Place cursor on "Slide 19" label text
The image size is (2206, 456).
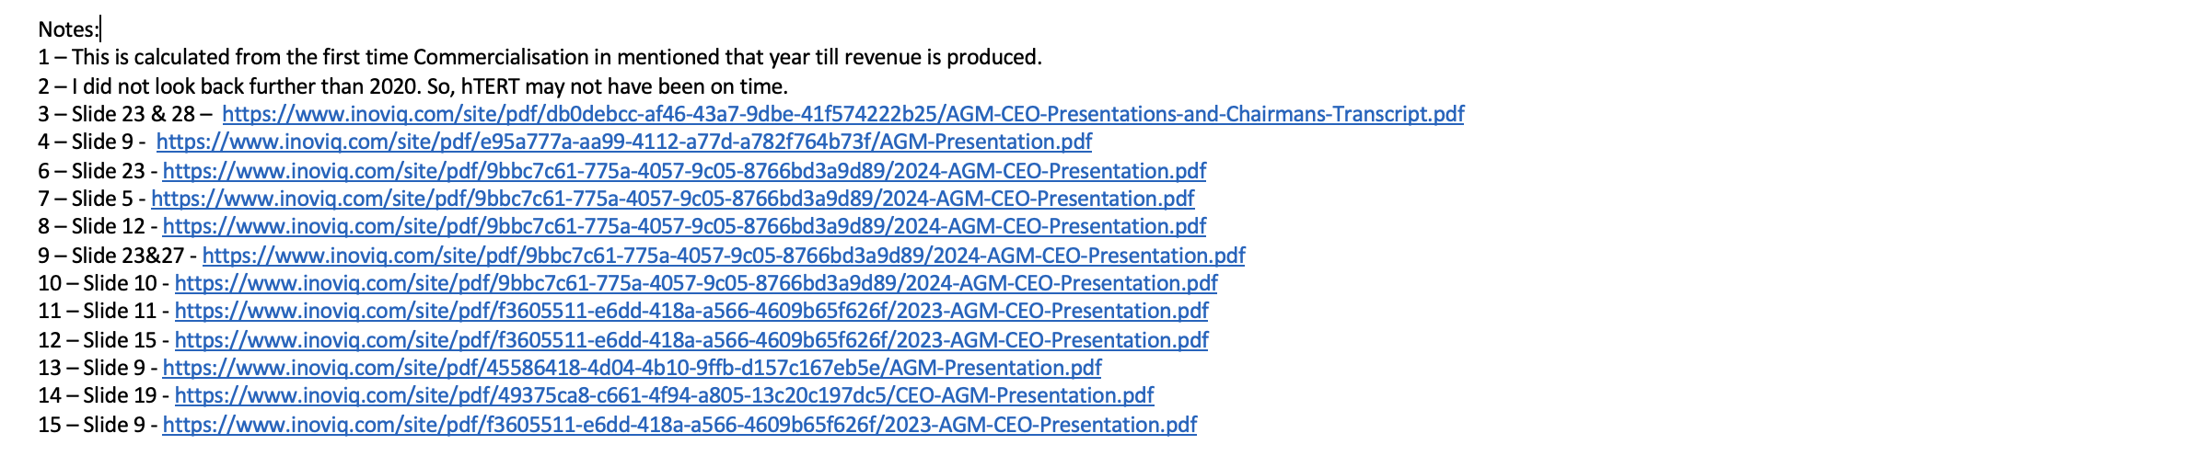(120, 395)
